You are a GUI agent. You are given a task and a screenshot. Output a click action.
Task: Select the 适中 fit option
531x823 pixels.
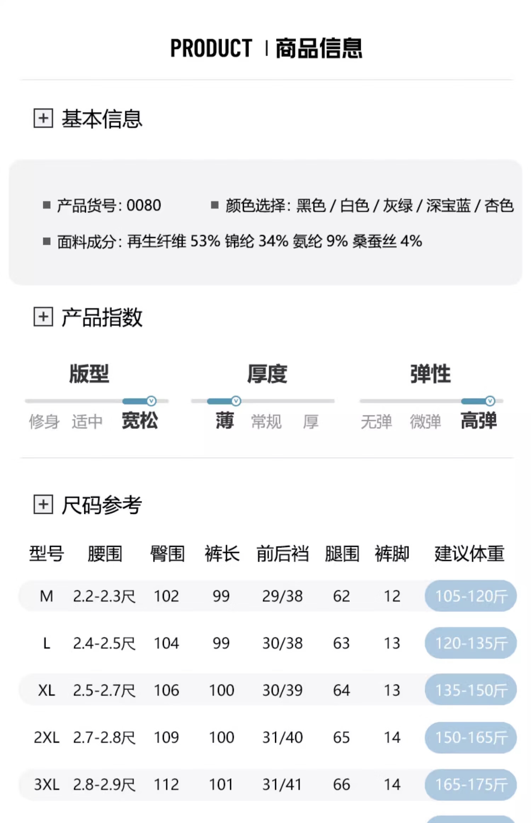(x=87, y=422)
